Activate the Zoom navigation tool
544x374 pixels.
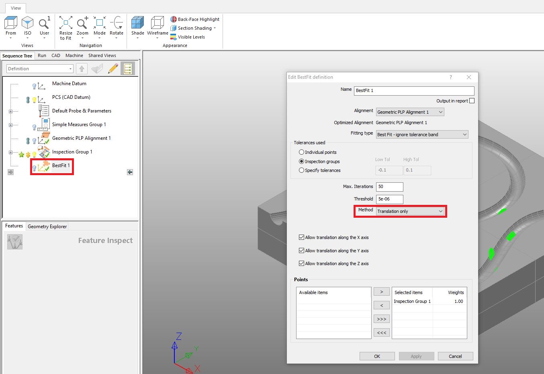pyautogui.click(x=82, y=27)
